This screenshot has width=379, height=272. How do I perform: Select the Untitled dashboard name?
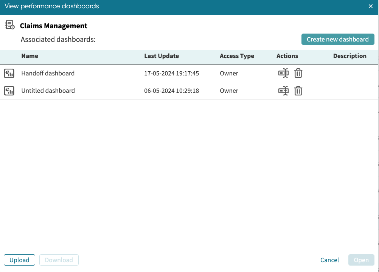click(x=48, y=91)
